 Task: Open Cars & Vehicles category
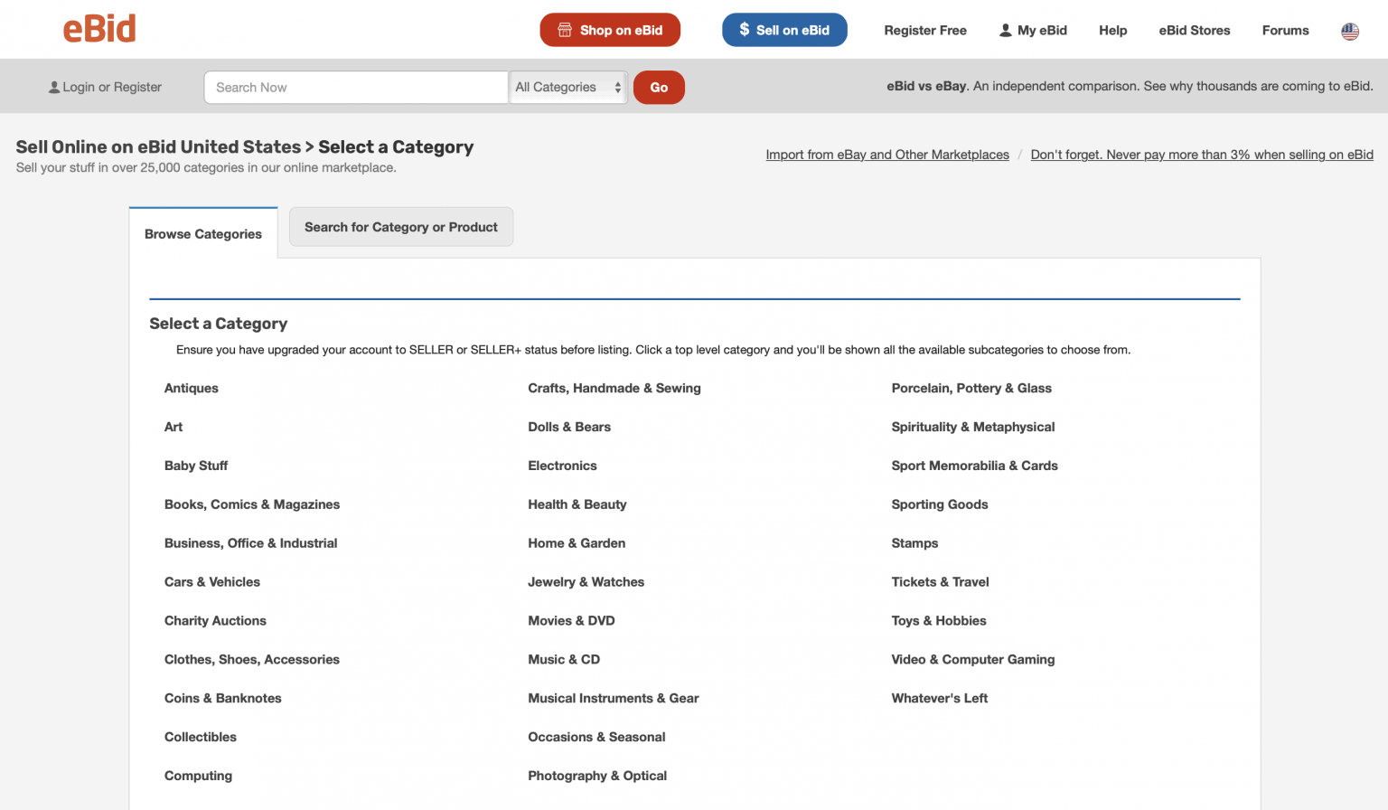click(x=212, y=583)
